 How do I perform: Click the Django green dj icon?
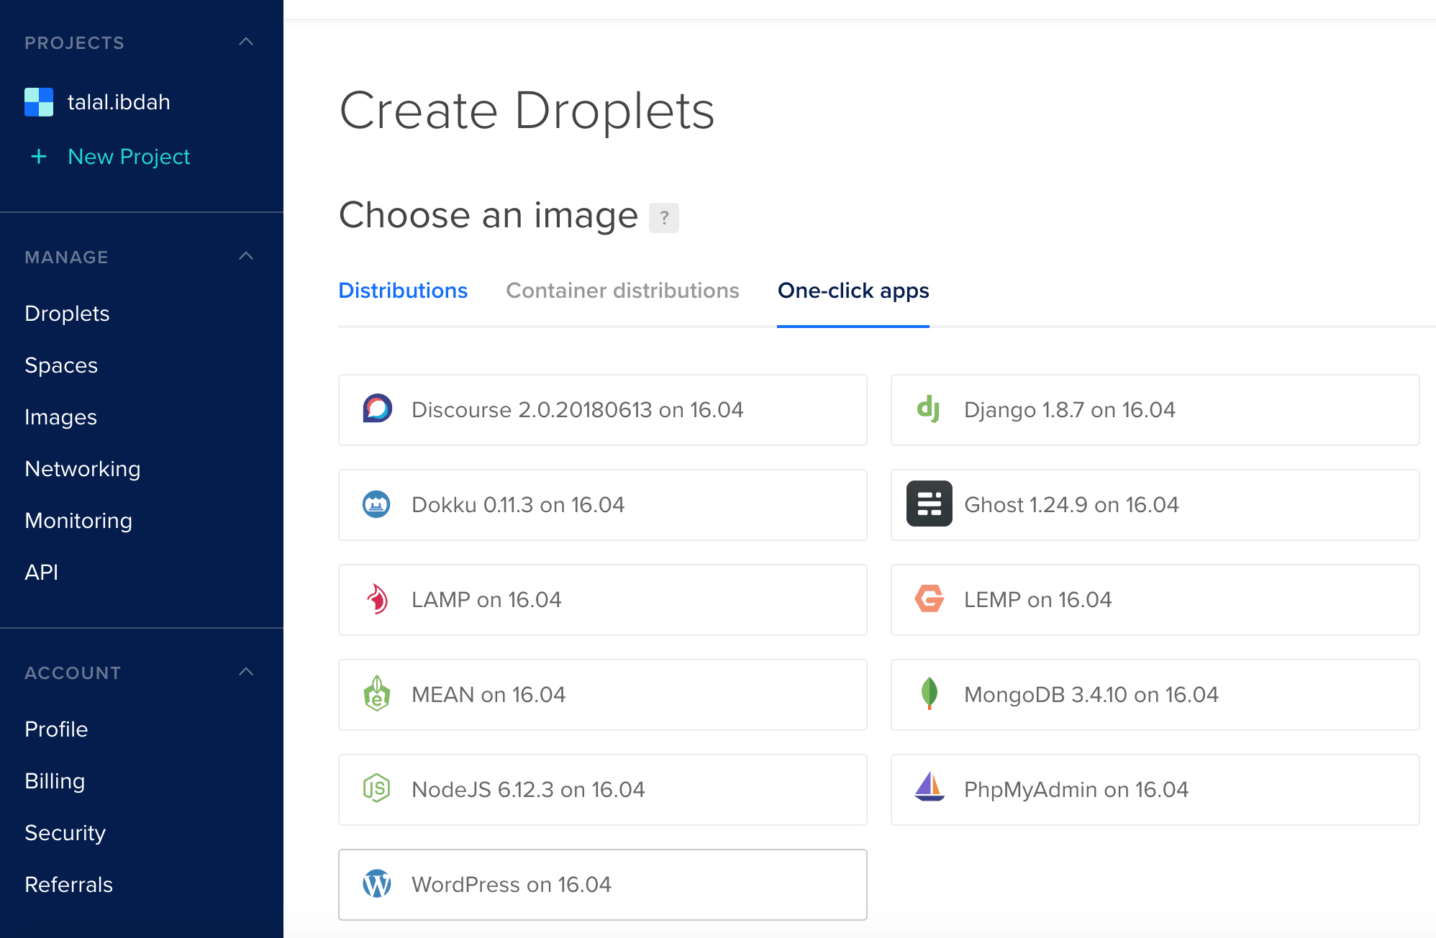[929, 409]
